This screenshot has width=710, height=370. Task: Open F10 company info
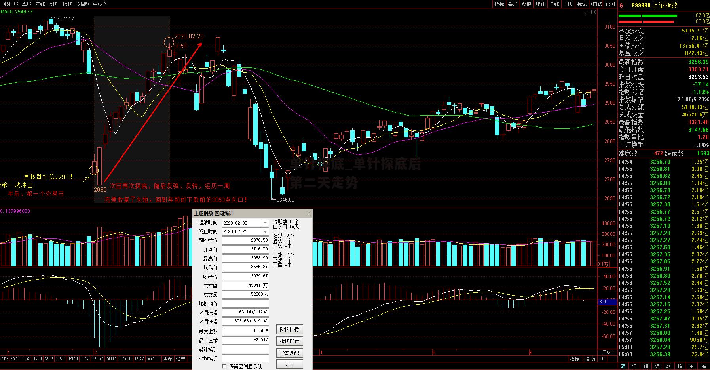[x=568, y=4]
